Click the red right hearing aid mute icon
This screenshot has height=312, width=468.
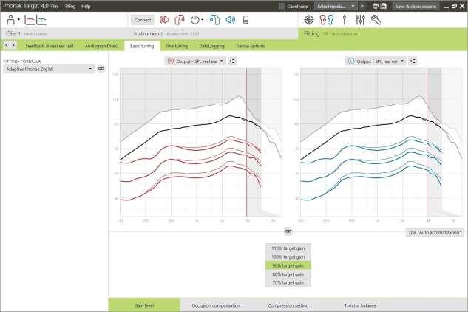coord(164,20)
